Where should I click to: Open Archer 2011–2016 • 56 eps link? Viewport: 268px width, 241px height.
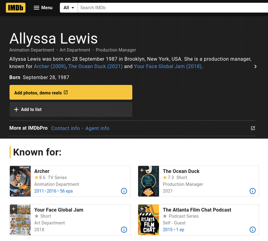pyautogui.click(x=53, y=191)
